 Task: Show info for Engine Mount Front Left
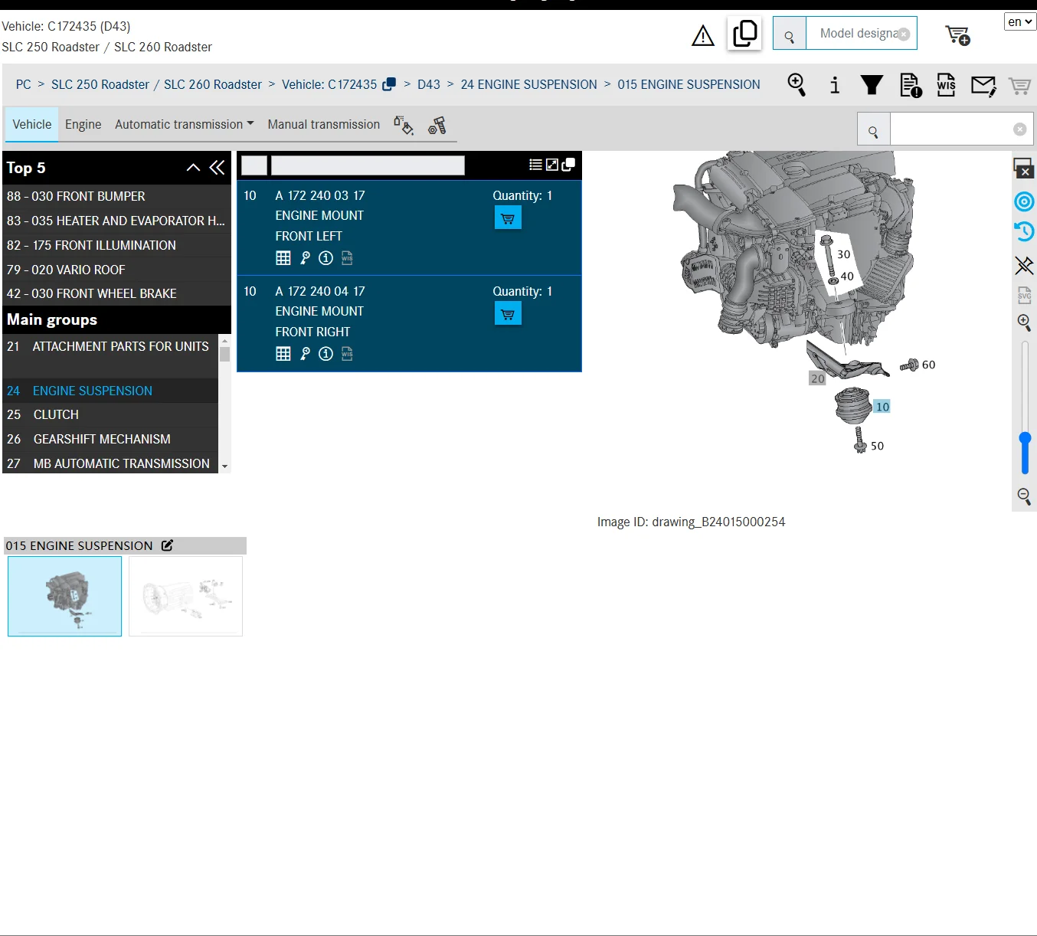tap(325, 258)
